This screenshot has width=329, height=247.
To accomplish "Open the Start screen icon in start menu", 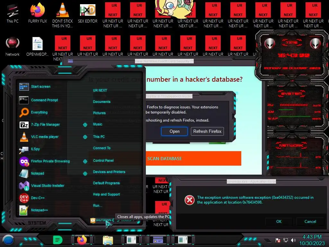I will (24, 87).
